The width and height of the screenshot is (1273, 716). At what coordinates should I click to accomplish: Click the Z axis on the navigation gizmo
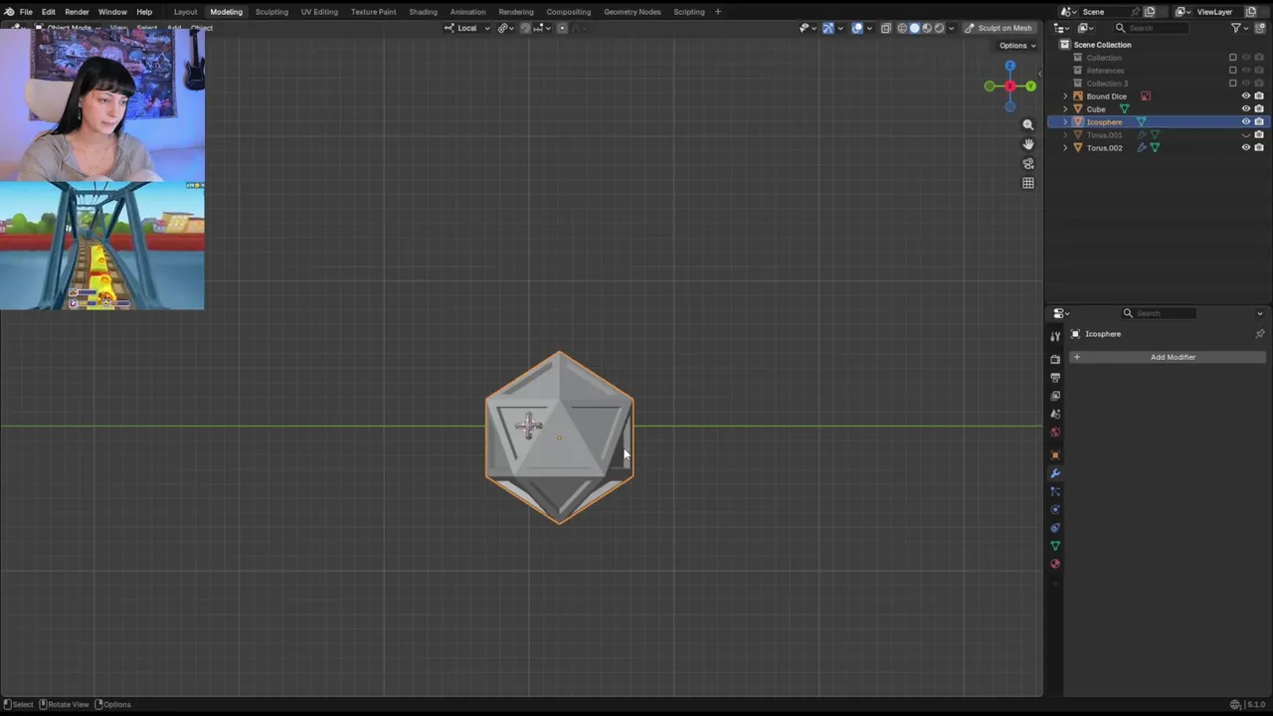coord(1010,67)
